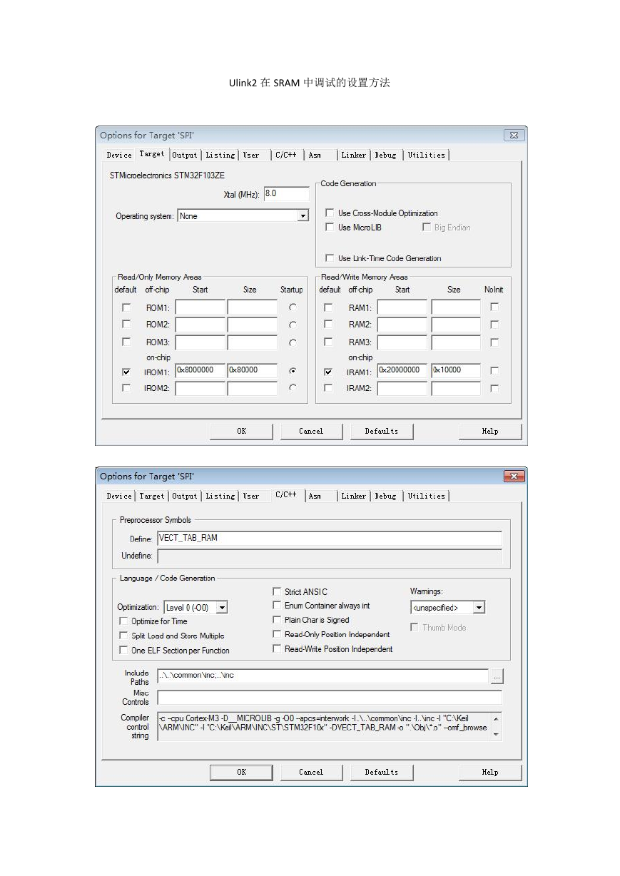Click the IROM1 Start field showing 0x8000000
Screen dimensions: 620x876
(x=200, y=371)
